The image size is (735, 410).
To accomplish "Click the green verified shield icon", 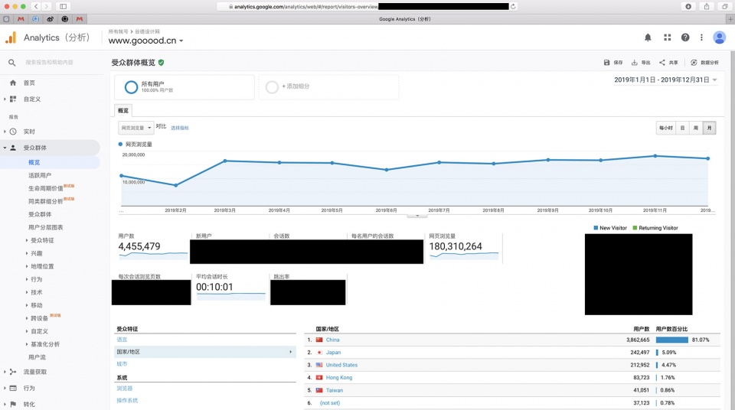I will tap(162, 62).
